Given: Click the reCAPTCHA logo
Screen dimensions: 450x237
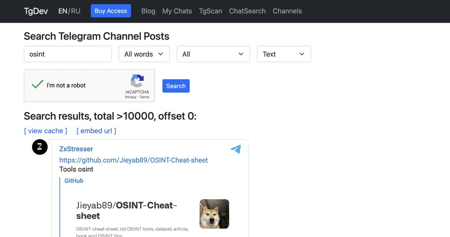Looking at the screenshot, I should coord(137,81).
